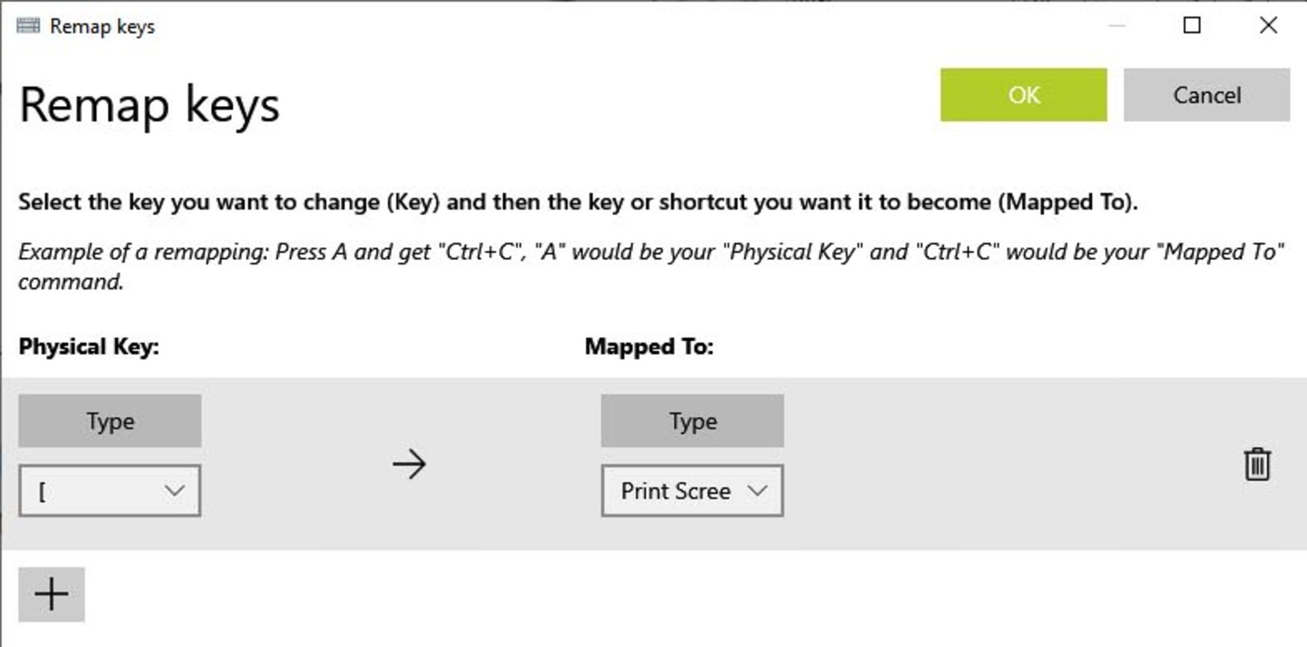Click the arrow between the two key columns
This screenshot has height=647, width=1307.
pyautogui.click(x=409, y=465)
